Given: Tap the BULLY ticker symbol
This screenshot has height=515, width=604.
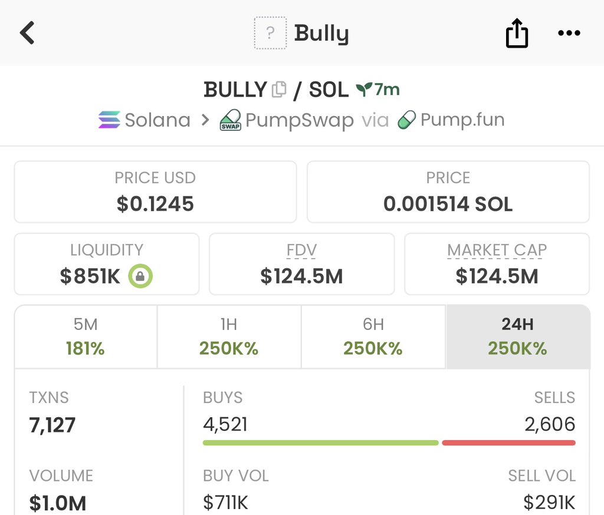Looking at the screenshot, I should click(235, 90).
